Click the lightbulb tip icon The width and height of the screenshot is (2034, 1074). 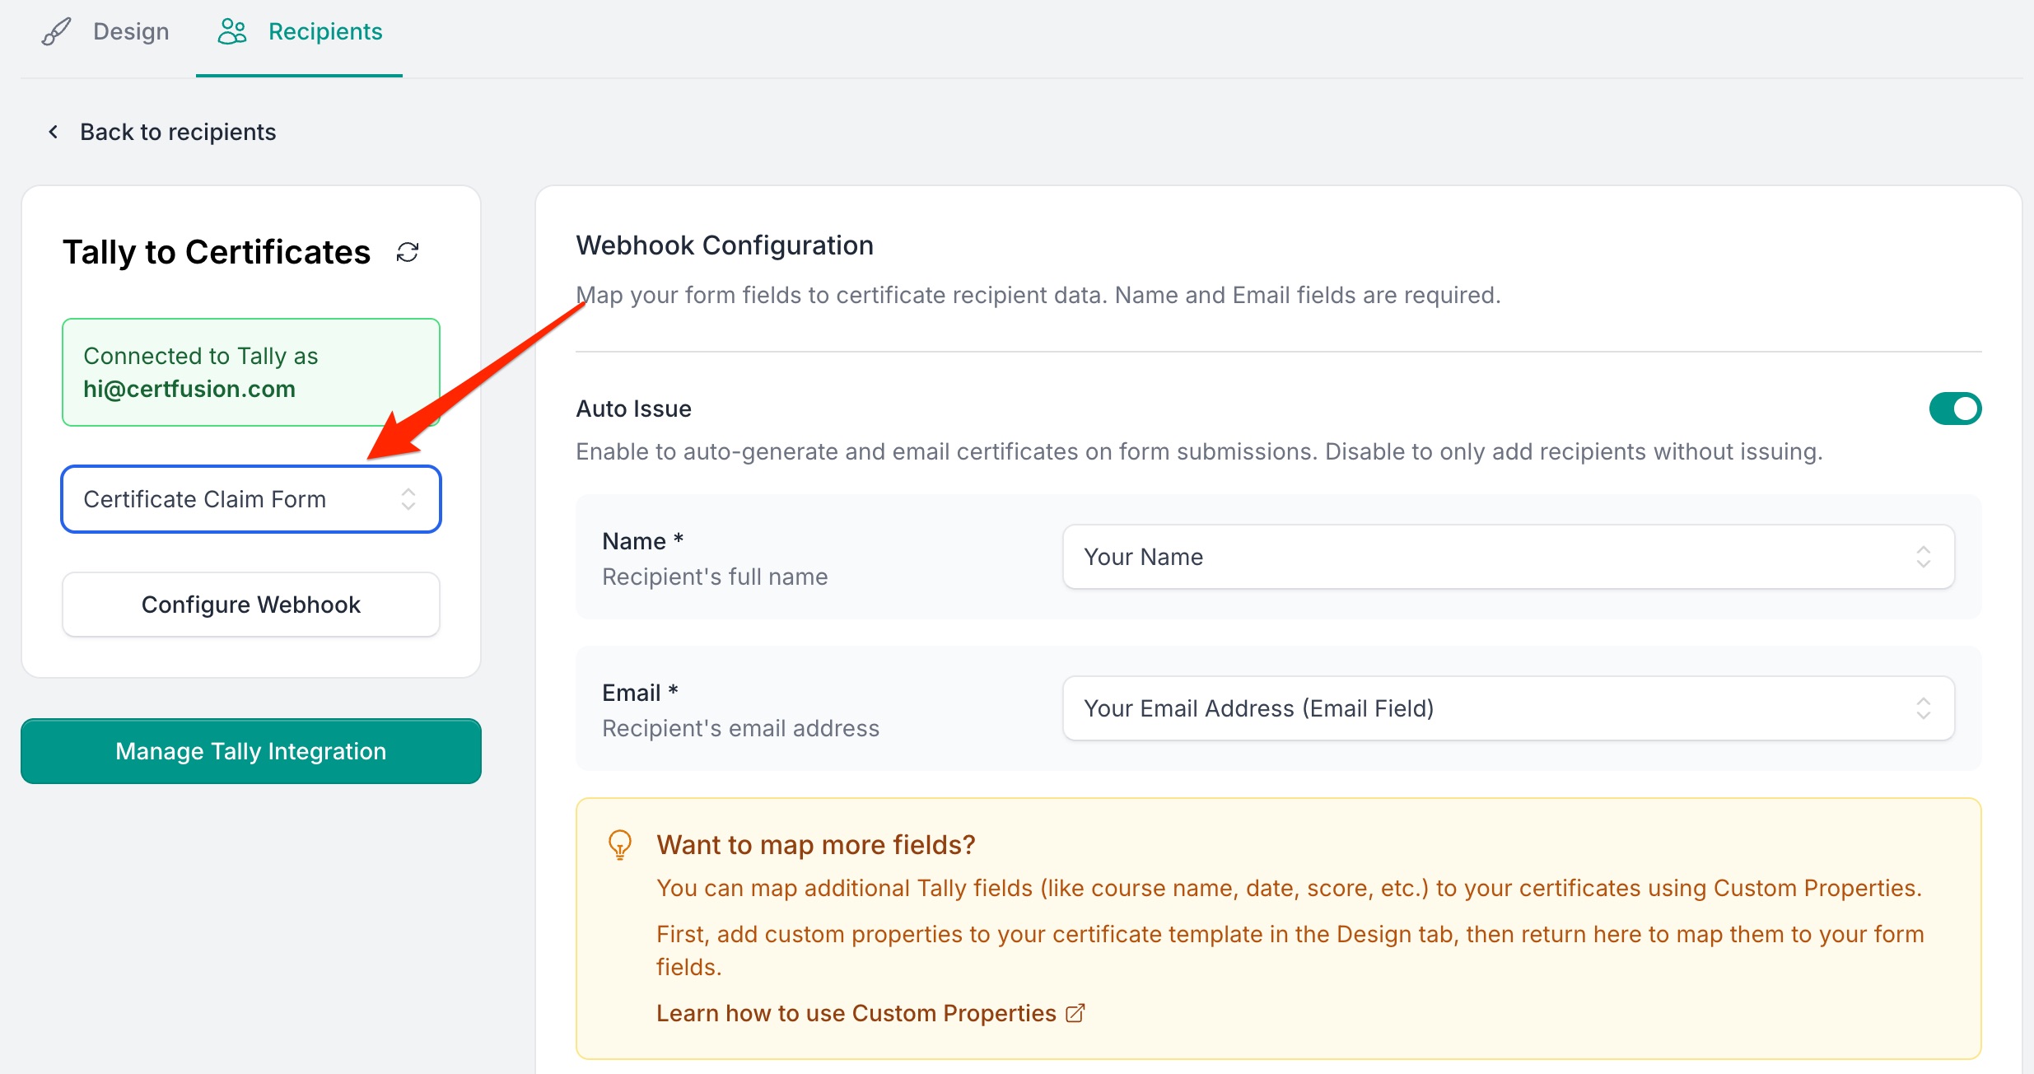click(619, 844)
